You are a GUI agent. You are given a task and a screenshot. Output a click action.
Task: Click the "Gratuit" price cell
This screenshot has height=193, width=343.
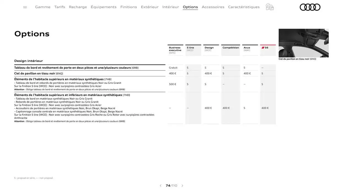point(173,67)
